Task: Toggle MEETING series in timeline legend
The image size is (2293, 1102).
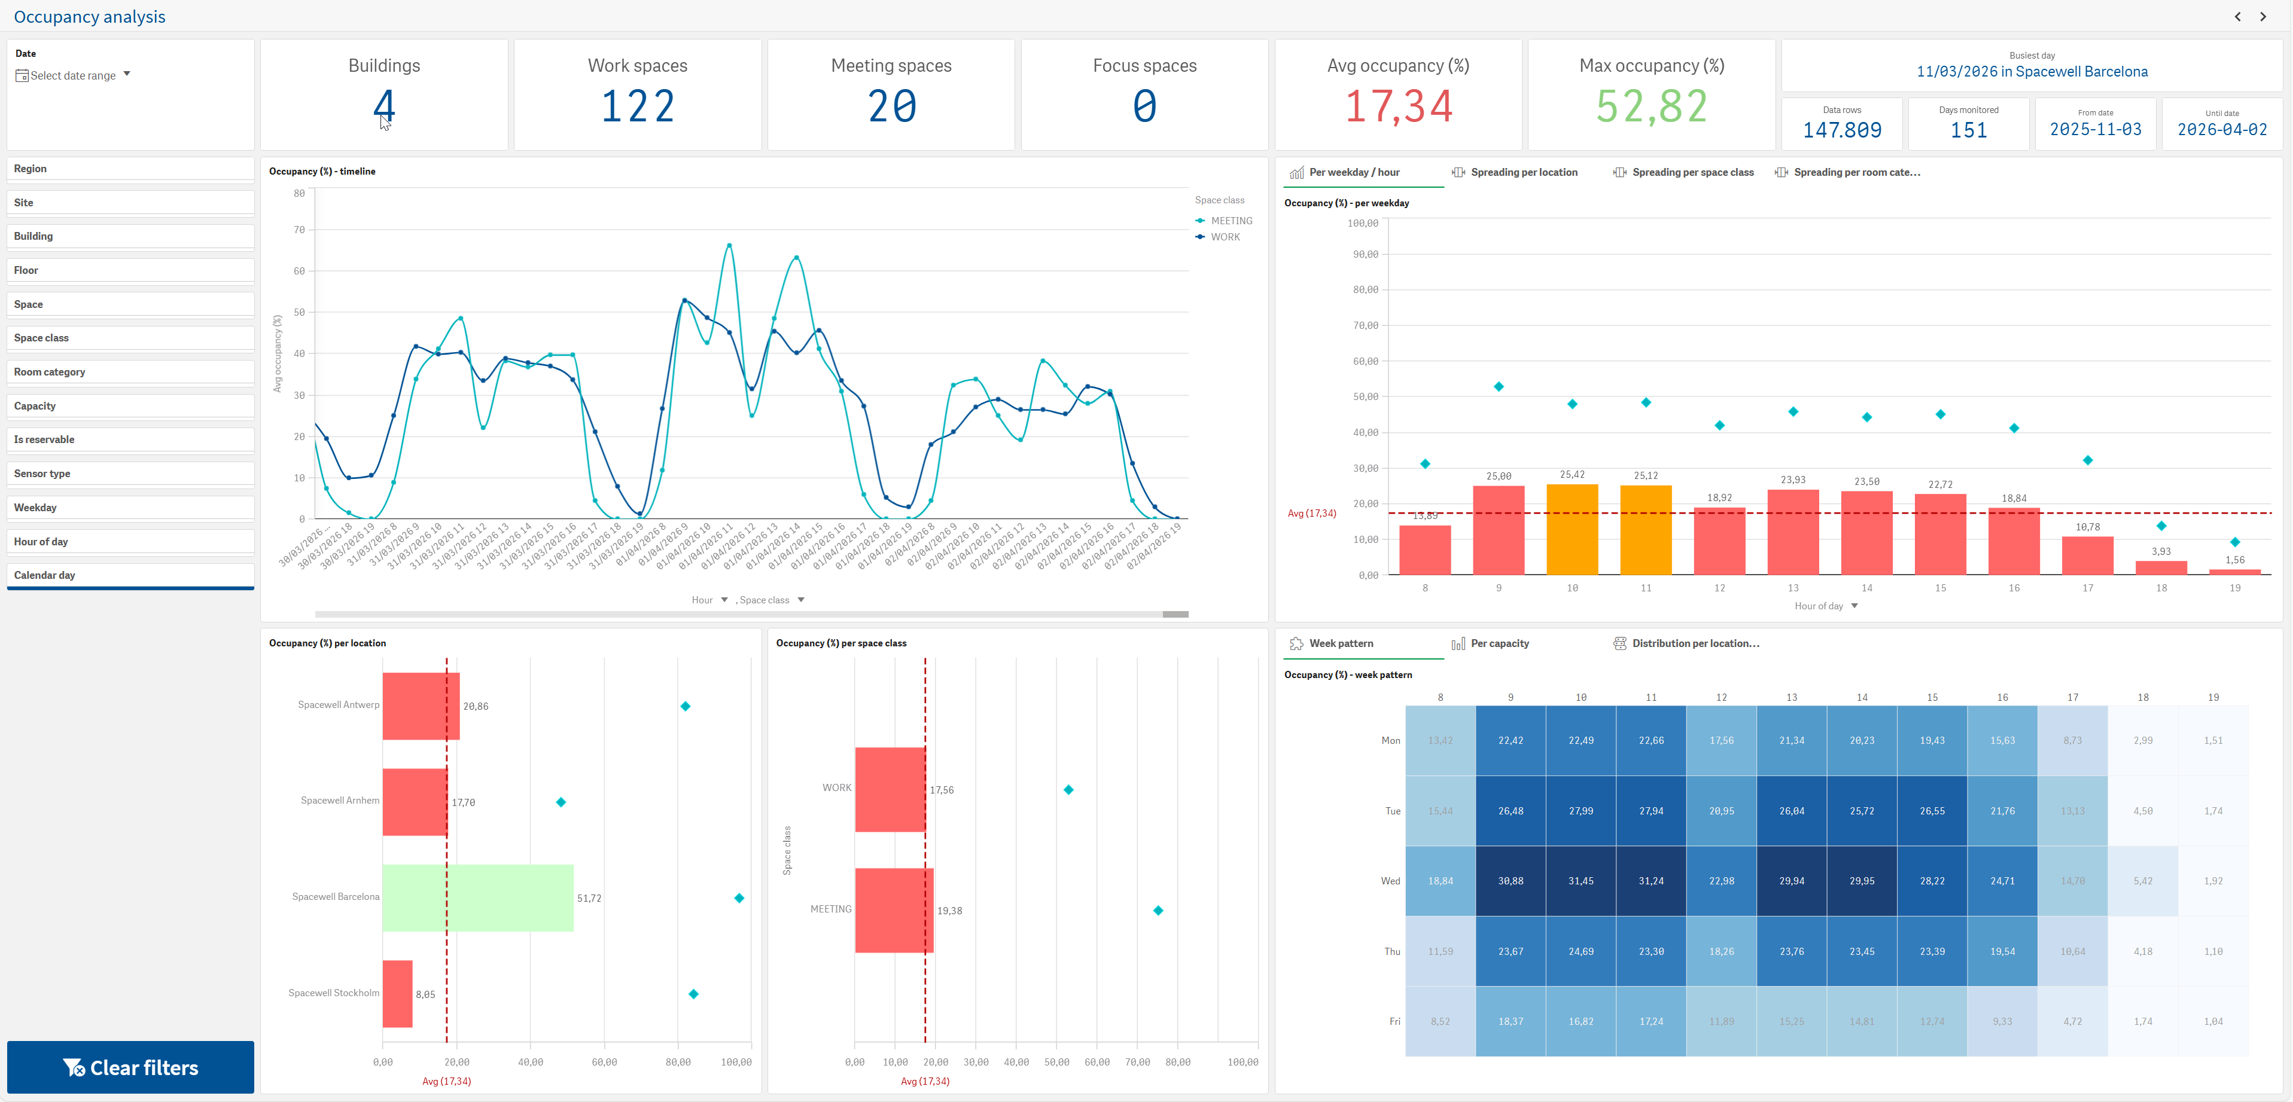Action: 1224,221
